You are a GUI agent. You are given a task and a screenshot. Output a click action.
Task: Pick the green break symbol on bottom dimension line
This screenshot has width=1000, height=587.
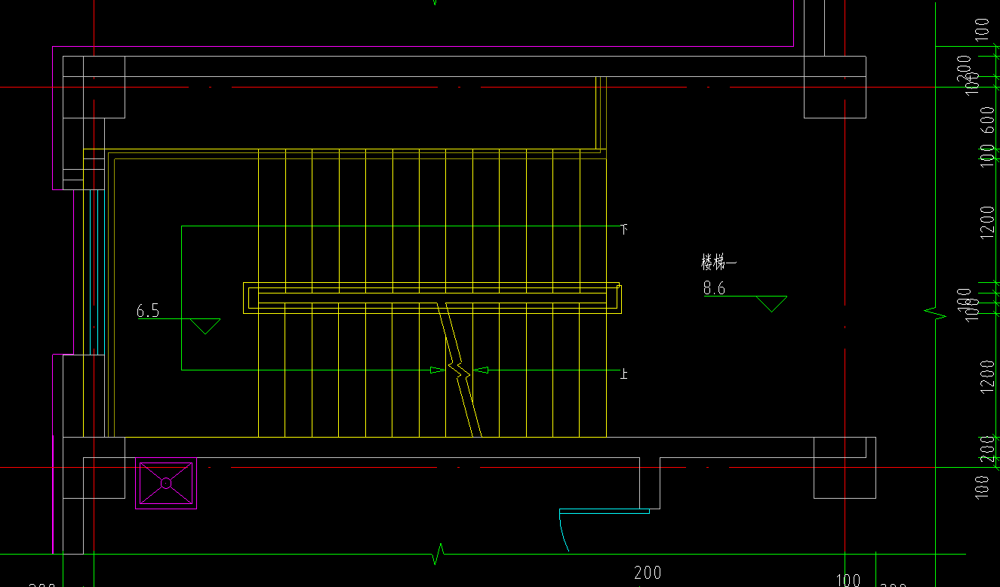coord(438,554)
